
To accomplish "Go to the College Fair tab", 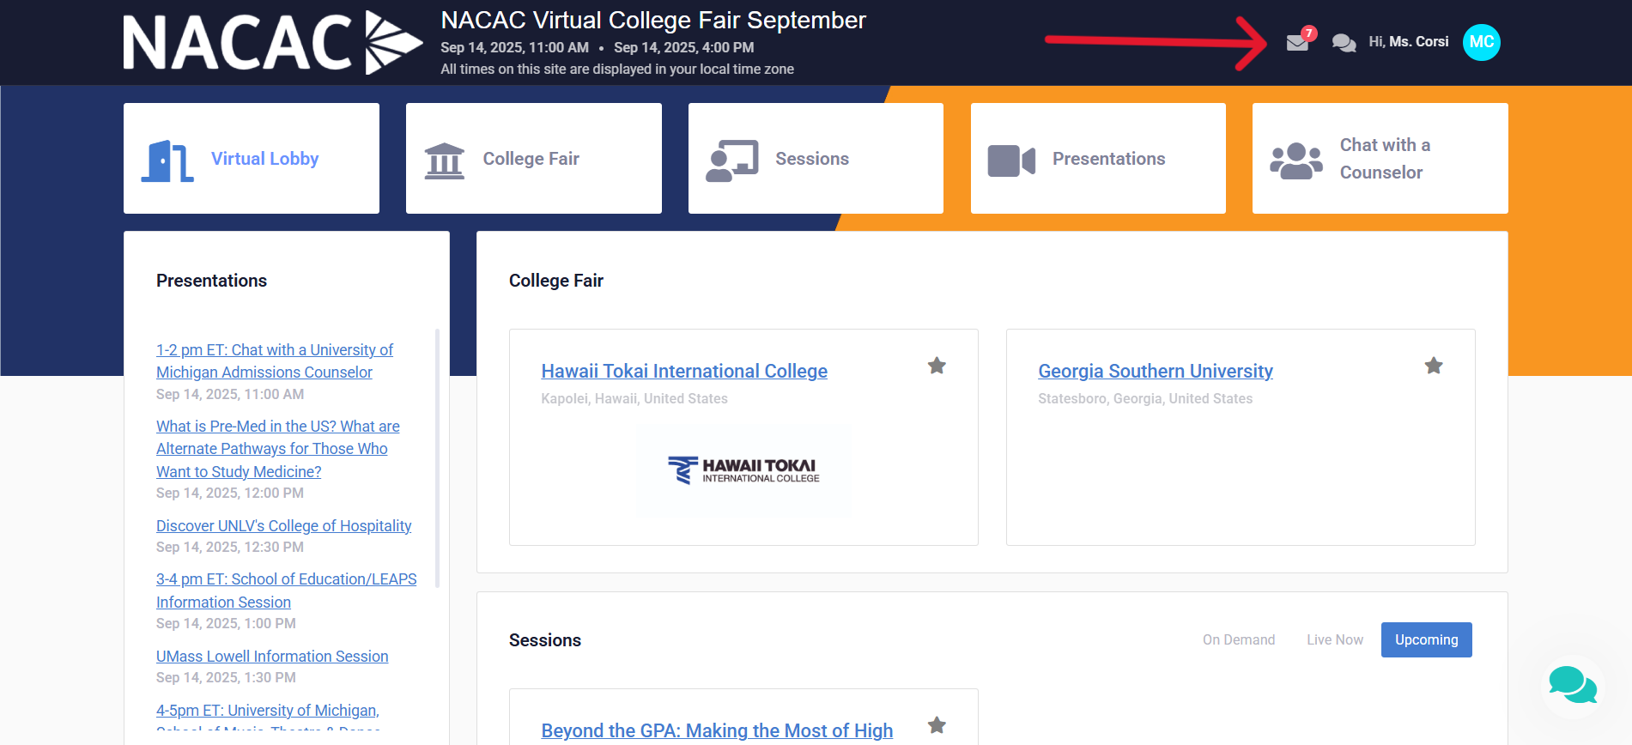I will tap(534, 159).
